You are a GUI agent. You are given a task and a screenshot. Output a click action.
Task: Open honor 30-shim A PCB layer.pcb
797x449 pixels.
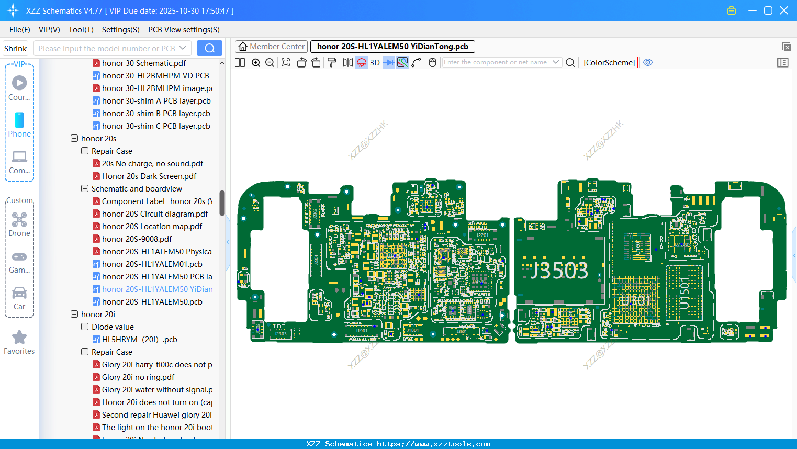(x=156, y=101)
